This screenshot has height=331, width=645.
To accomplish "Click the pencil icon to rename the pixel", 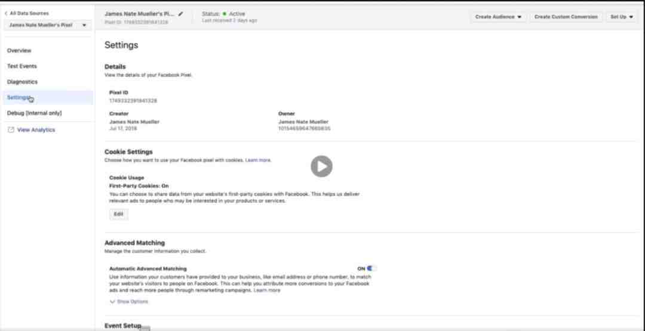I will [180, 14].
